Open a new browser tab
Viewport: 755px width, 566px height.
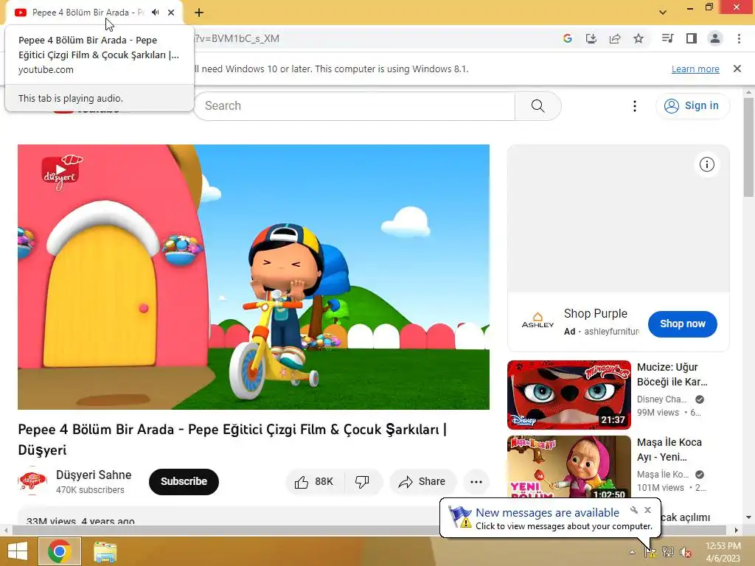199,13
